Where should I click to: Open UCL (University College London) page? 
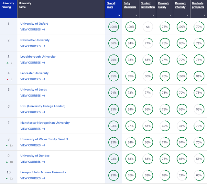tap(43, 106)
